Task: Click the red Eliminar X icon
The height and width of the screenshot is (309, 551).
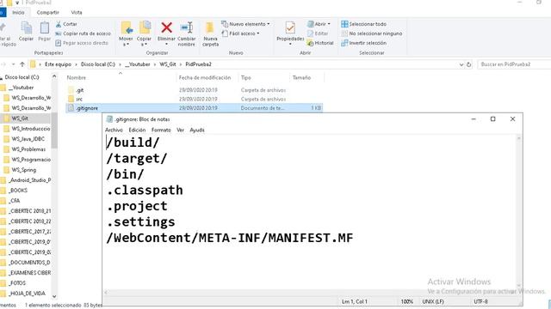Action: tap(166, 27)
